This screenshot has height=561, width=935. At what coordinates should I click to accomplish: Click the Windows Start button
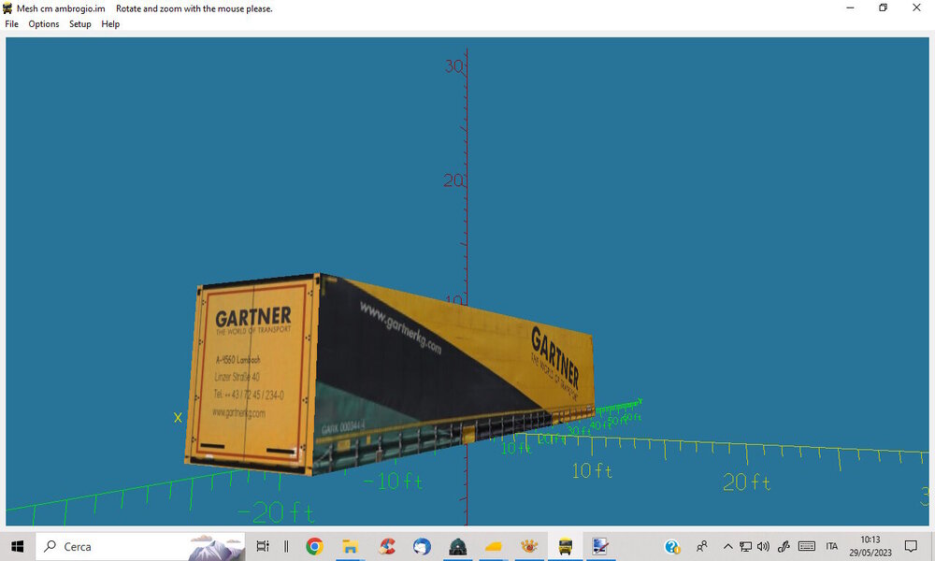coord(17,547)
